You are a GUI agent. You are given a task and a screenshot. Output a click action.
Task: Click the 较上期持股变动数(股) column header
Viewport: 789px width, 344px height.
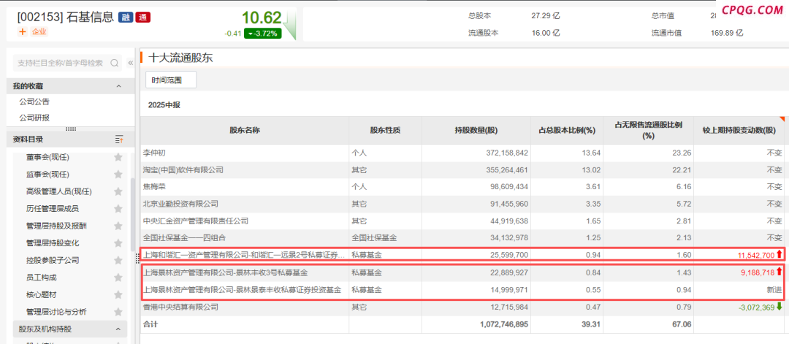(x=739, y=131)
